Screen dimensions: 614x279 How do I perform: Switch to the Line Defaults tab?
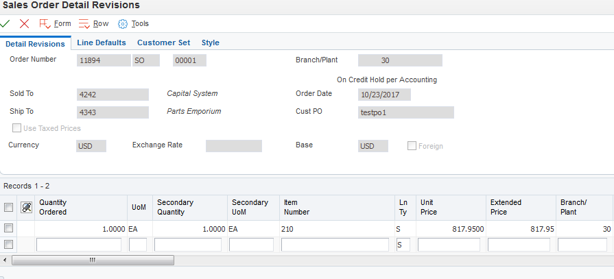(x=102, y=43)
